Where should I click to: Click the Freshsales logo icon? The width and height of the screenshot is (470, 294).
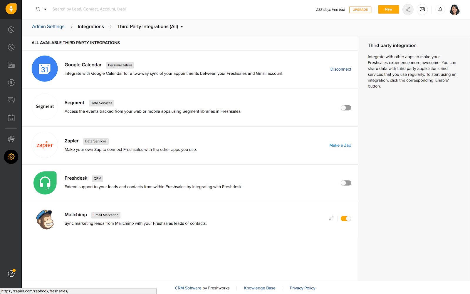[11, 9]
